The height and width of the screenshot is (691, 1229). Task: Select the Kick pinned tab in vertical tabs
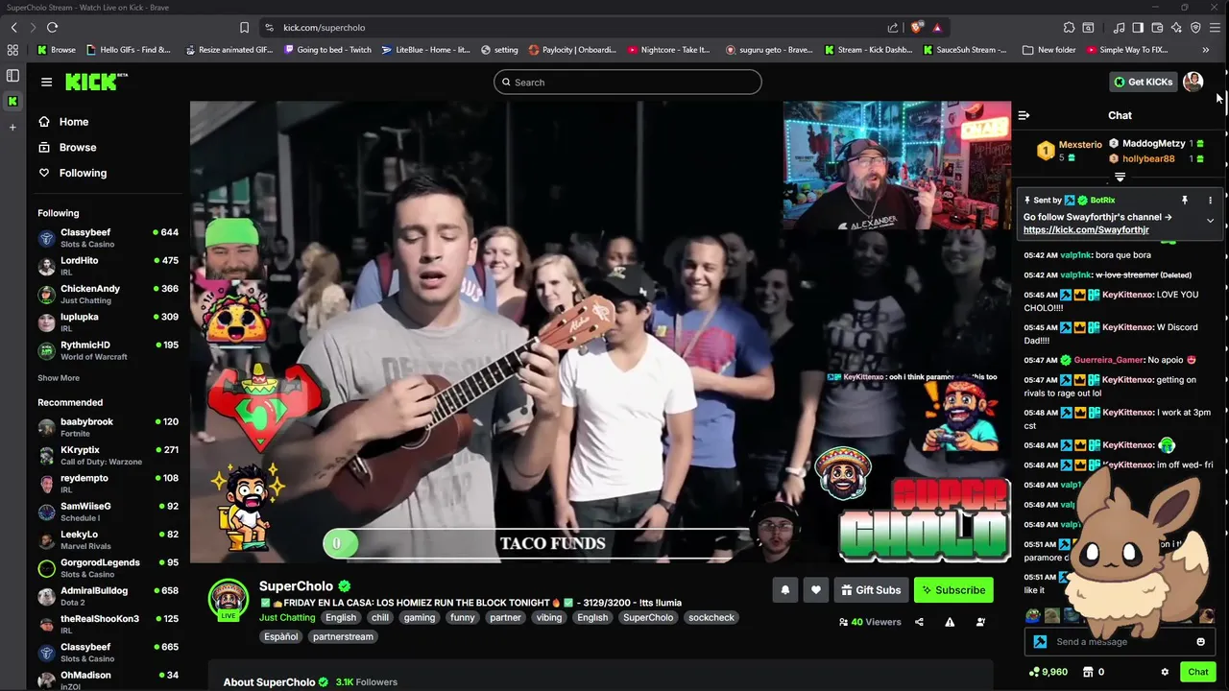(x=12, y=101)
